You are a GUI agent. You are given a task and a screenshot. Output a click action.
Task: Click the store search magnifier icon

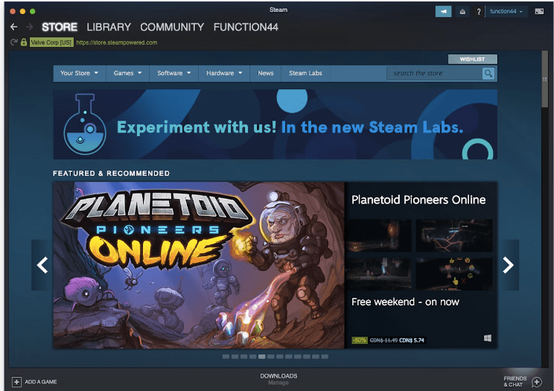tap(488, 74)
